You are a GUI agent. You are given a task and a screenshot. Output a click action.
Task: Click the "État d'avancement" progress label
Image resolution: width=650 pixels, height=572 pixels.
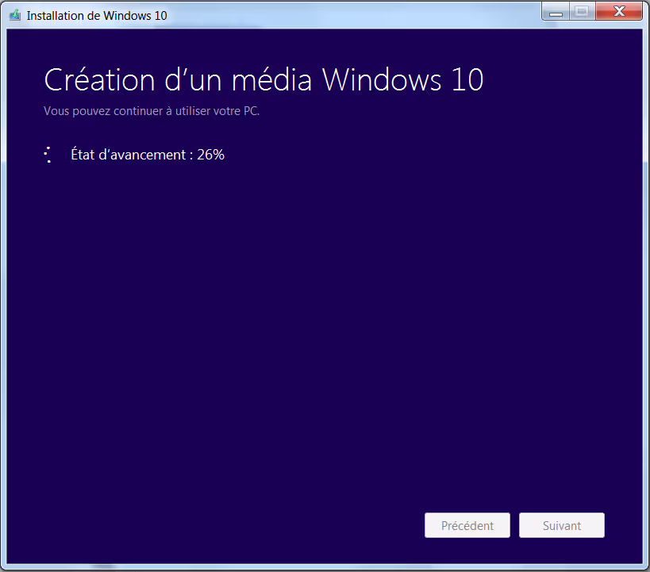click(128, 155)
